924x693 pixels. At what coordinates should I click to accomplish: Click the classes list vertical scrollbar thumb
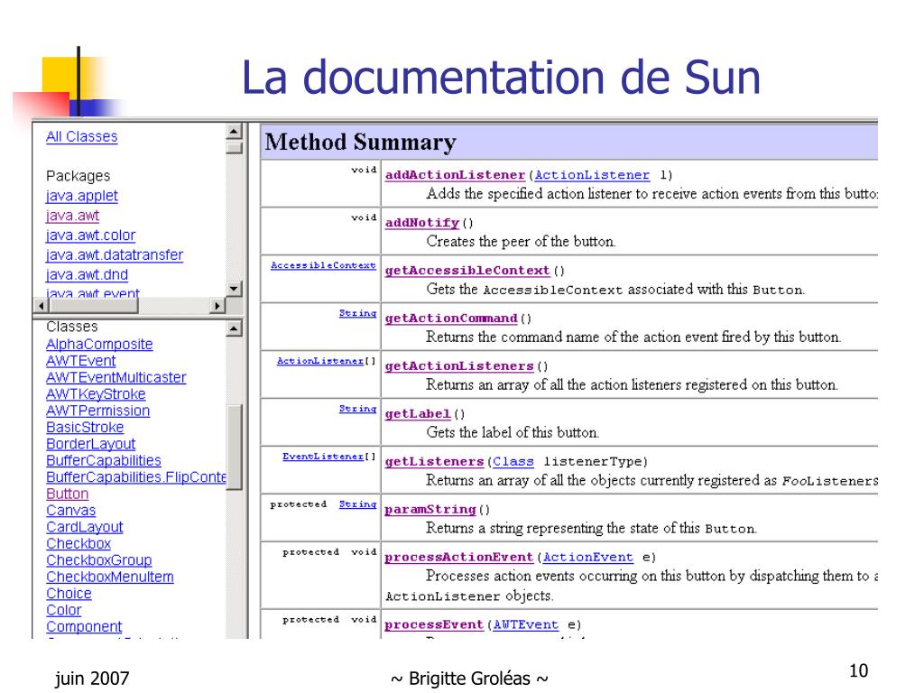[234, 448]
